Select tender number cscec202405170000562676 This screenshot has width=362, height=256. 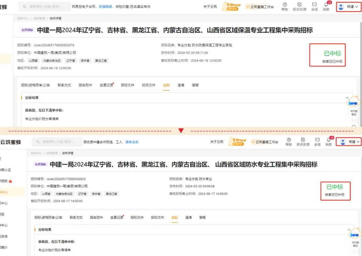54,45
